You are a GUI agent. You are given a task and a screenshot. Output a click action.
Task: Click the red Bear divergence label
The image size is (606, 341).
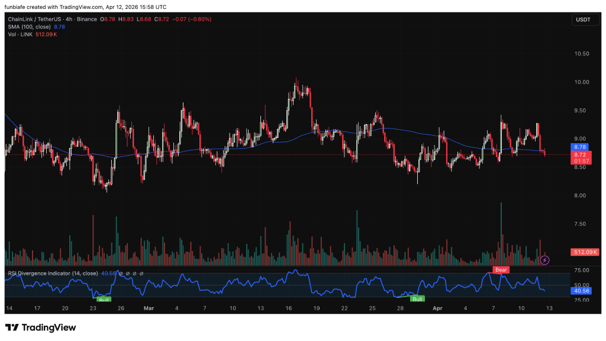coord(500,270)
